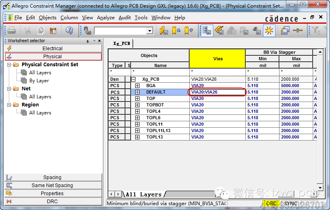
Task: Pin the Worksheet selector panel
Action: pyautogui.click(x=88, y=41)
